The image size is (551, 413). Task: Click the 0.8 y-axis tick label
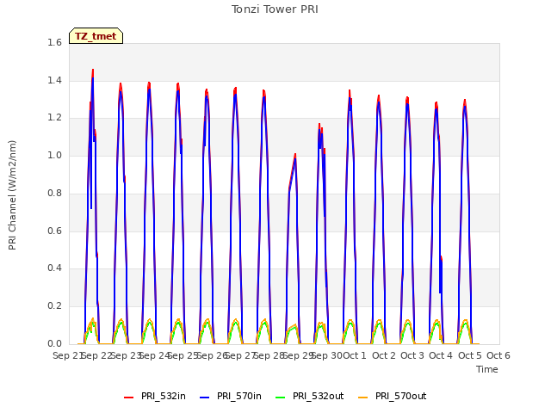[54, 193]
